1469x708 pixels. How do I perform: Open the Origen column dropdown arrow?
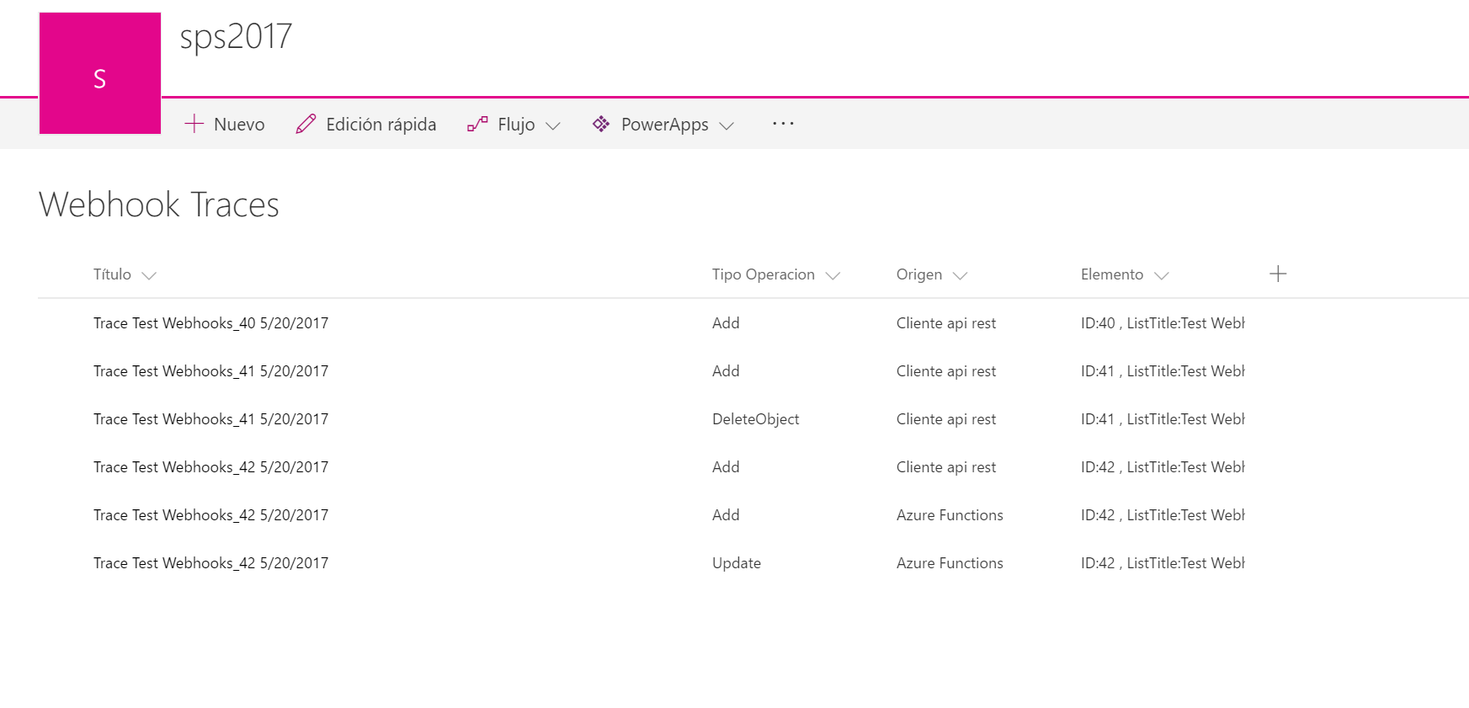(960, 275)
